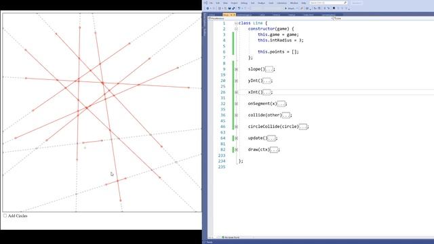Click the Undo icon in the toolbar
The image size is (434, 244).
[x=239, y=8]
